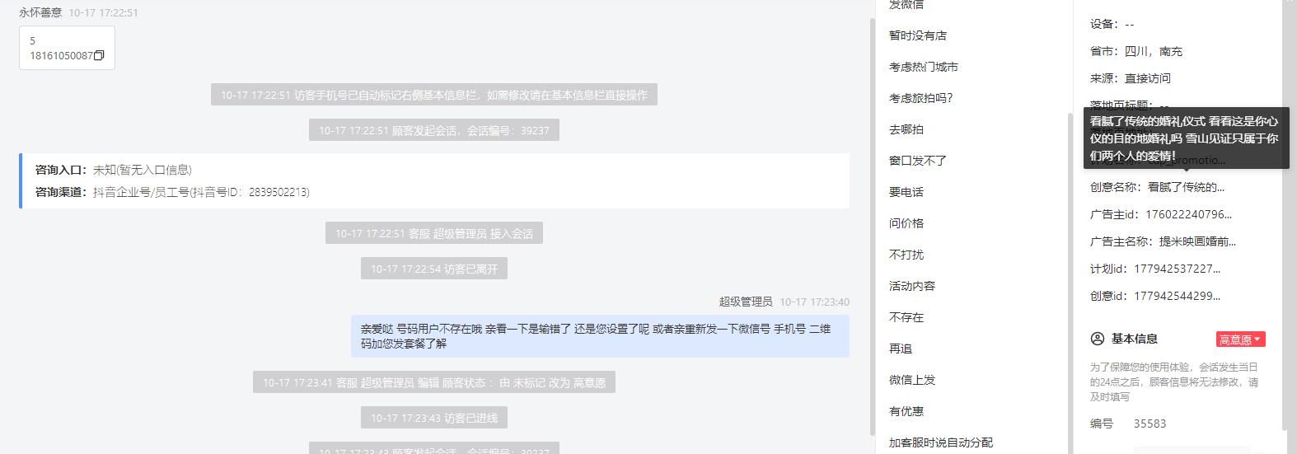Select the 暂时没有店 quick reply

click(x=917, y=35)
